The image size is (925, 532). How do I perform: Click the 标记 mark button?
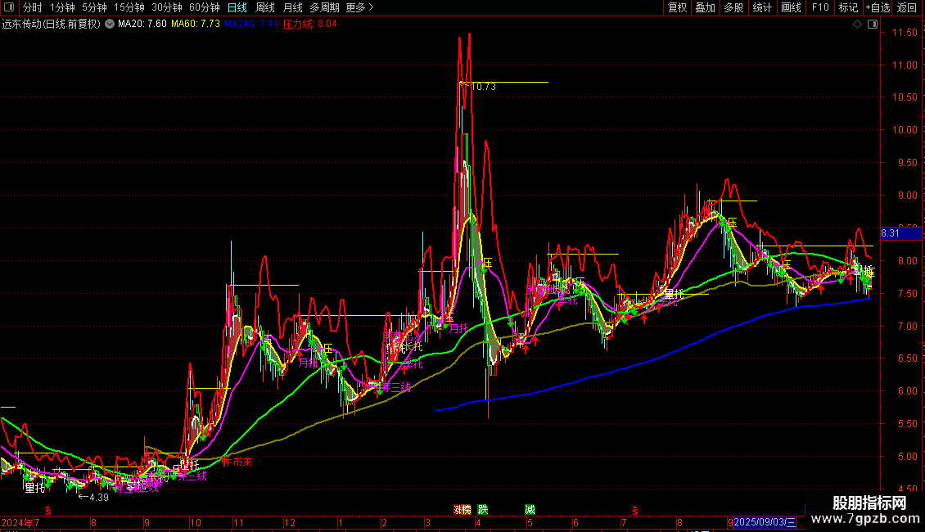click(x=848, y=7)
